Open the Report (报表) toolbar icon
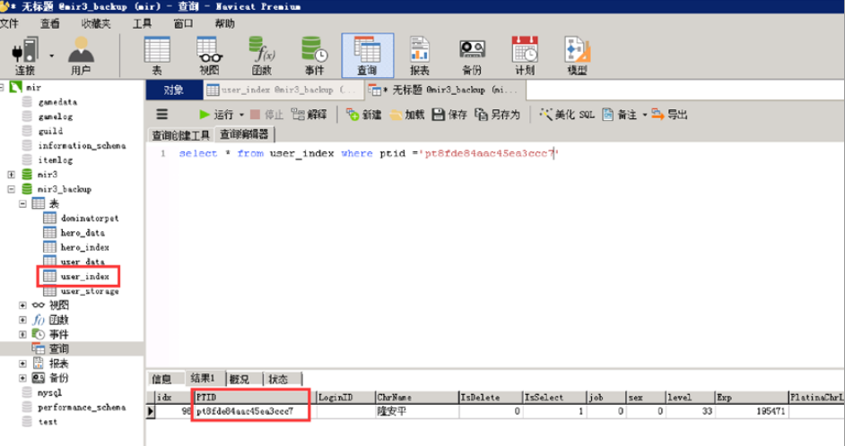Viewport: 845px width, 446px height. [x=419, y=56]
